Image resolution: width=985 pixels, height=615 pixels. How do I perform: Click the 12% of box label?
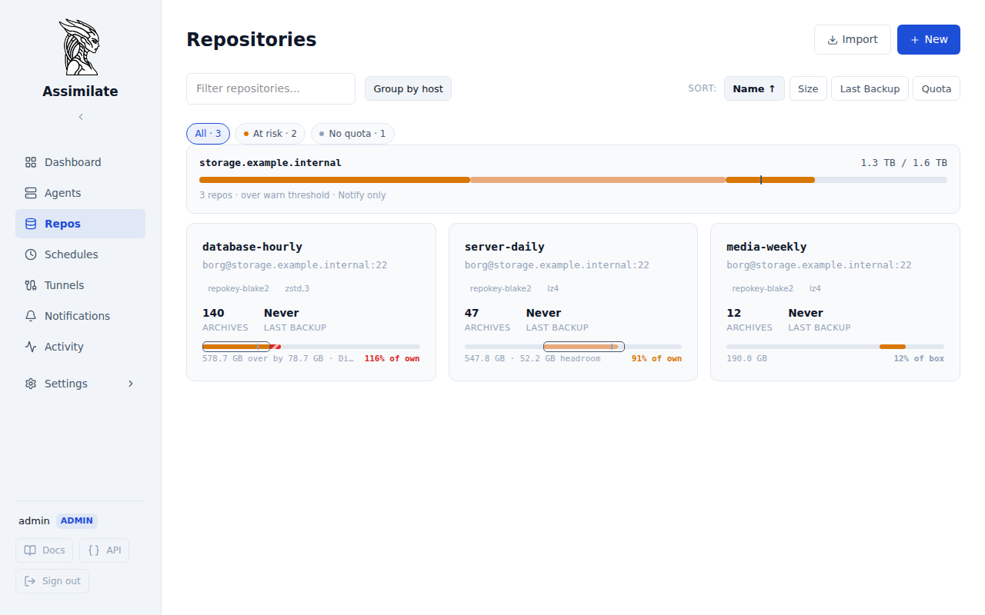coord(919,359)
